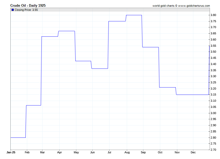The image size is (220, 159).
Task: Click the 3.40 y-axis value
Action: coord(214,64)
